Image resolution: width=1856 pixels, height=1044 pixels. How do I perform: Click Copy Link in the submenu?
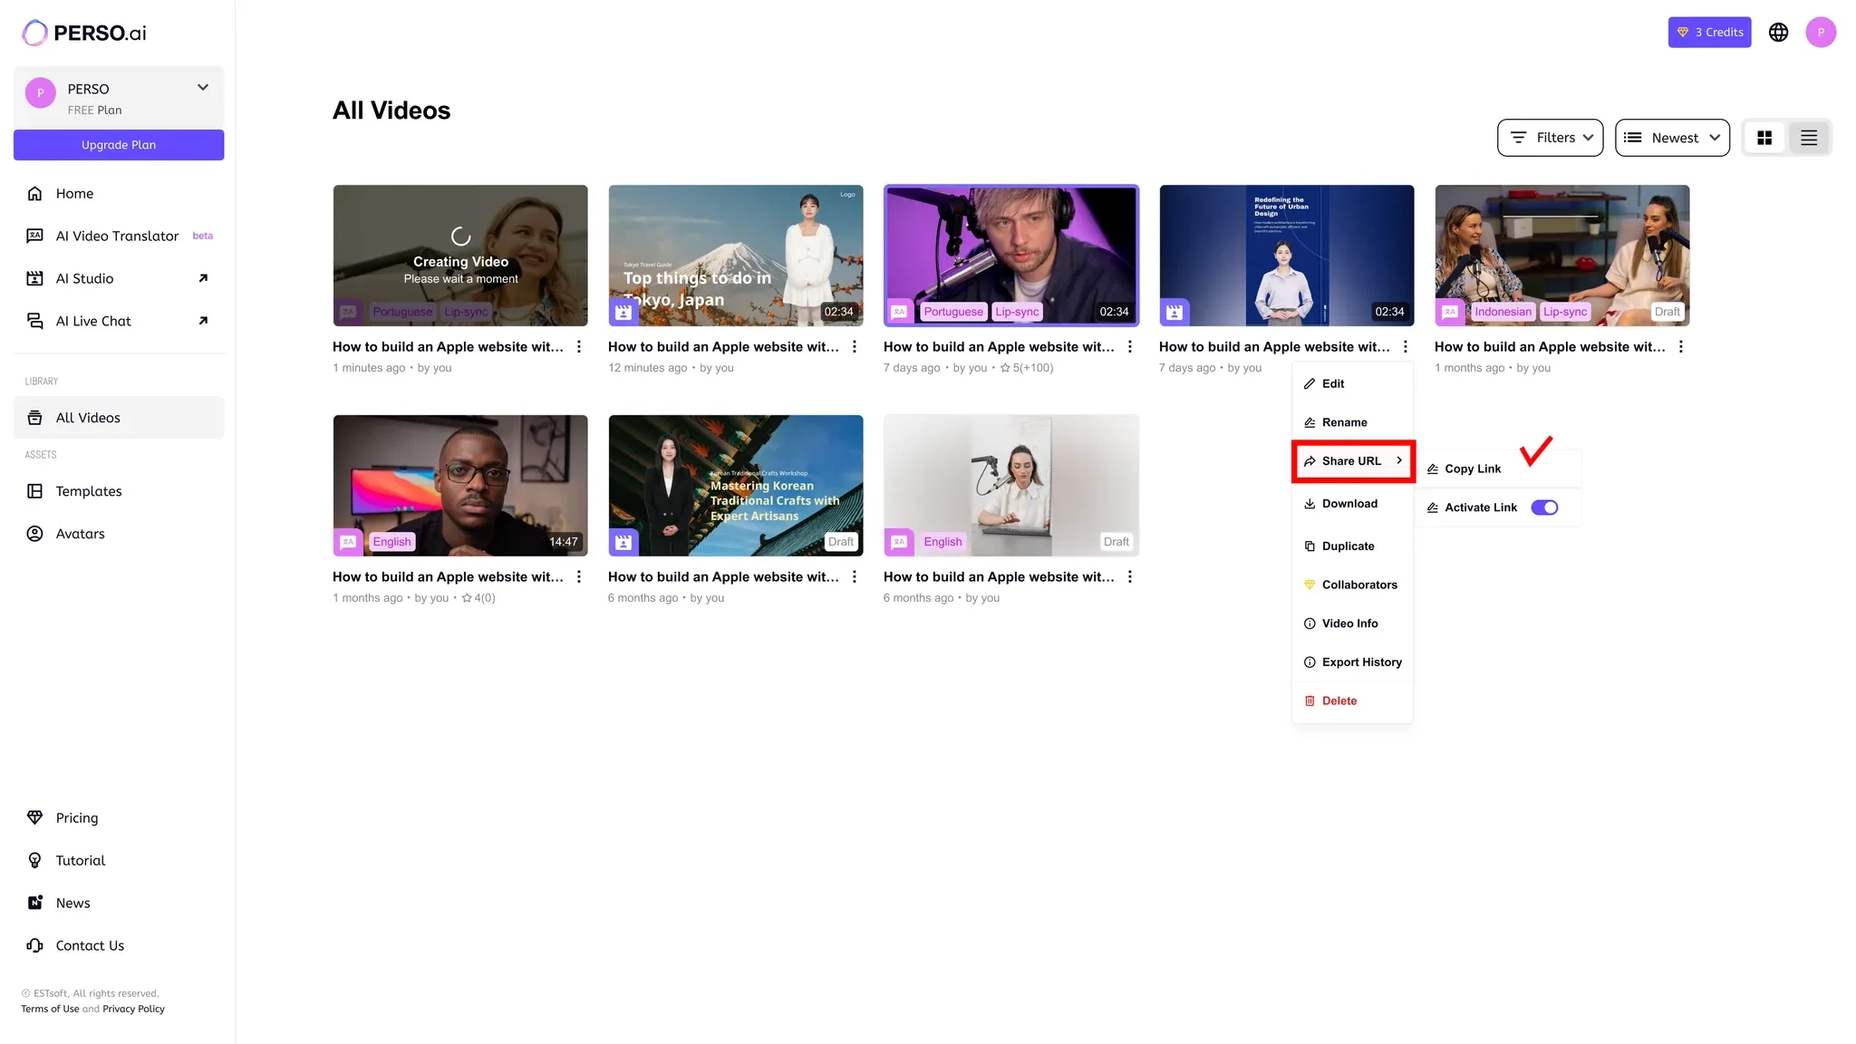1498,469
